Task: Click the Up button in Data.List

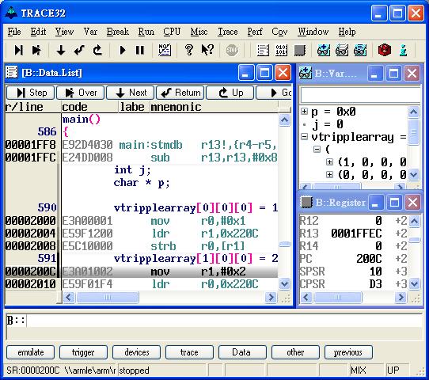Action: pyautogui.click(x=230, y=93)
